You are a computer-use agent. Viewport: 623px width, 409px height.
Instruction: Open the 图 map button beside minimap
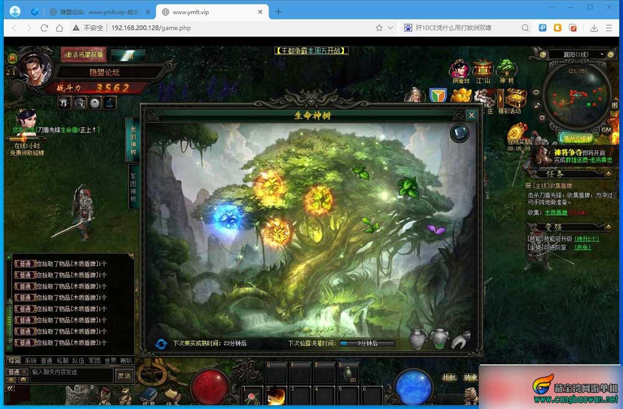615,105
